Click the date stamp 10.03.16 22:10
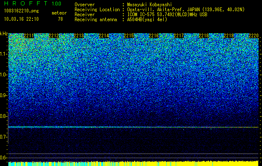The width and height of the screenshot is (262, 166). tap(22, 19)
